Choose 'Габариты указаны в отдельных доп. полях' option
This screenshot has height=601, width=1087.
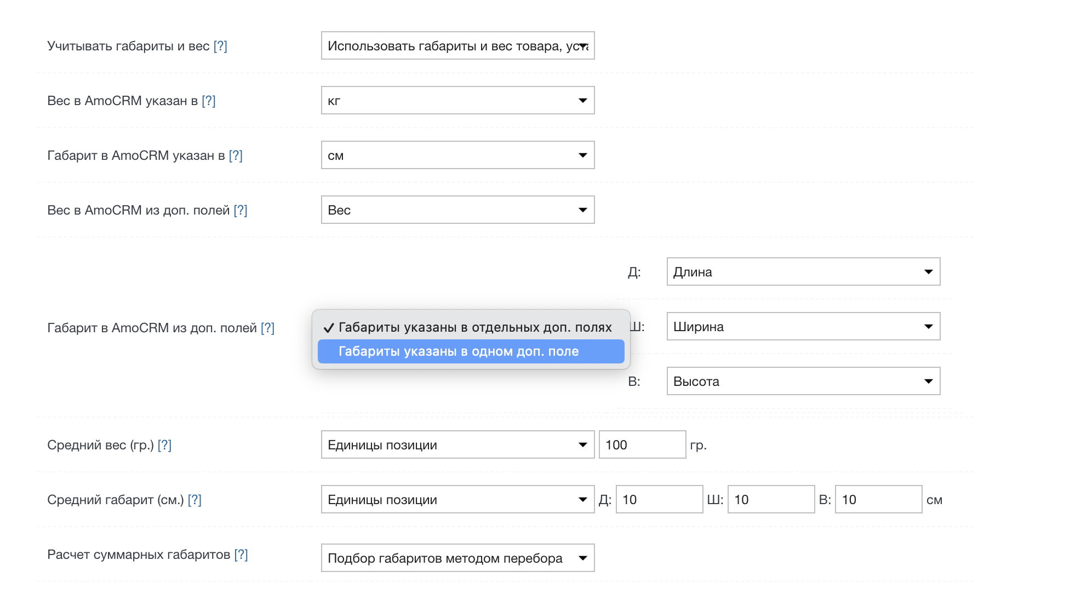click(x=474, y=327)
